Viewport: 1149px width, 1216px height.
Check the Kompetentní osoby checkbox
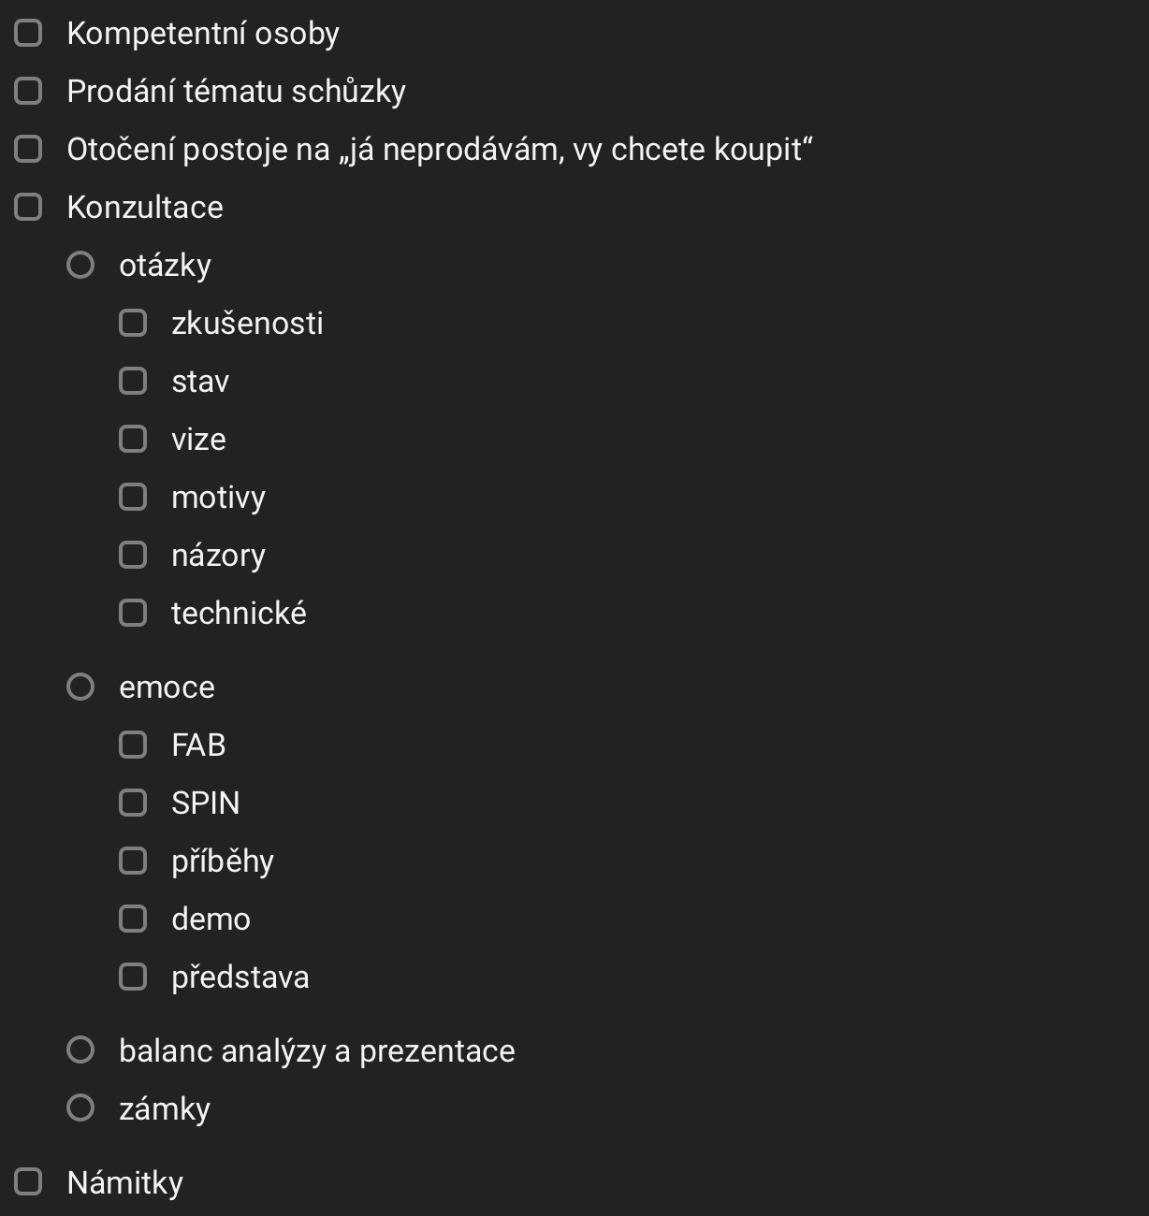(x=28, y=33)
